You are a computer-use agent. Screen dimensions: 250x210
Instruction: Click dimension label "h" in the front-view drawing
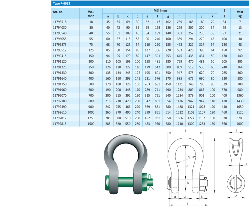[x=217, y=170]
